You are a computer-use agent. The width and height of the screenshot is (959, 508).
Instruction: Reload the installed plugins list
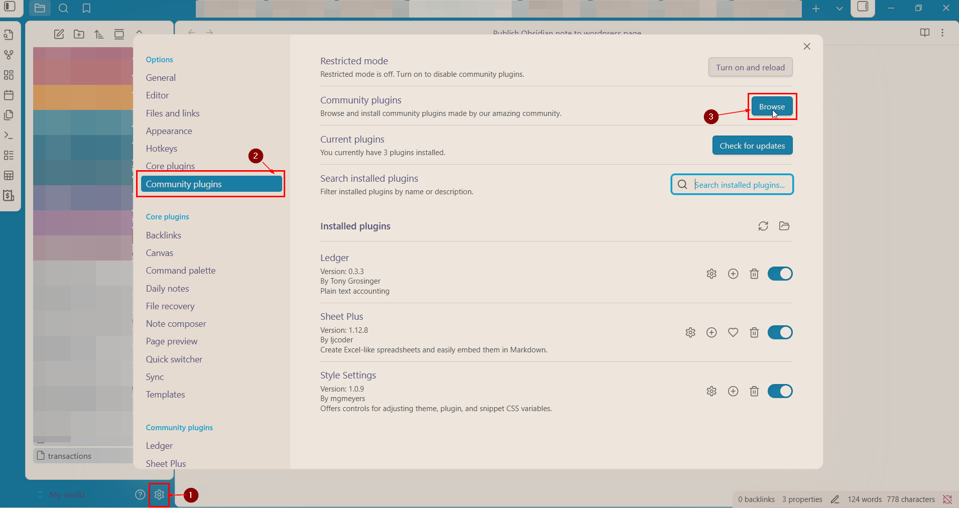[763, 226]
